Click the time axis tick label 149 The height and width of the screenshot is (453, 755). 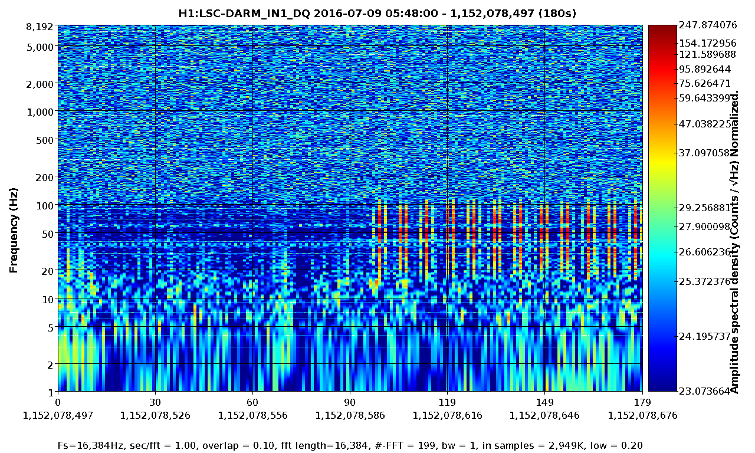(x=545, y=402)
